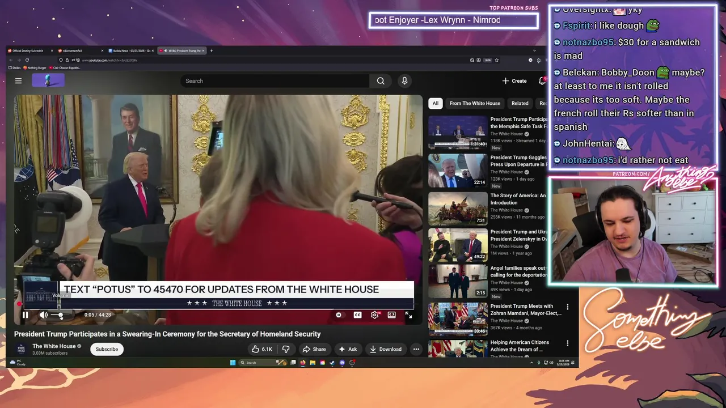Switch to Kulas News browser tab
The width and height of the screenshot is (726, 408).
[x=130, y=51]
